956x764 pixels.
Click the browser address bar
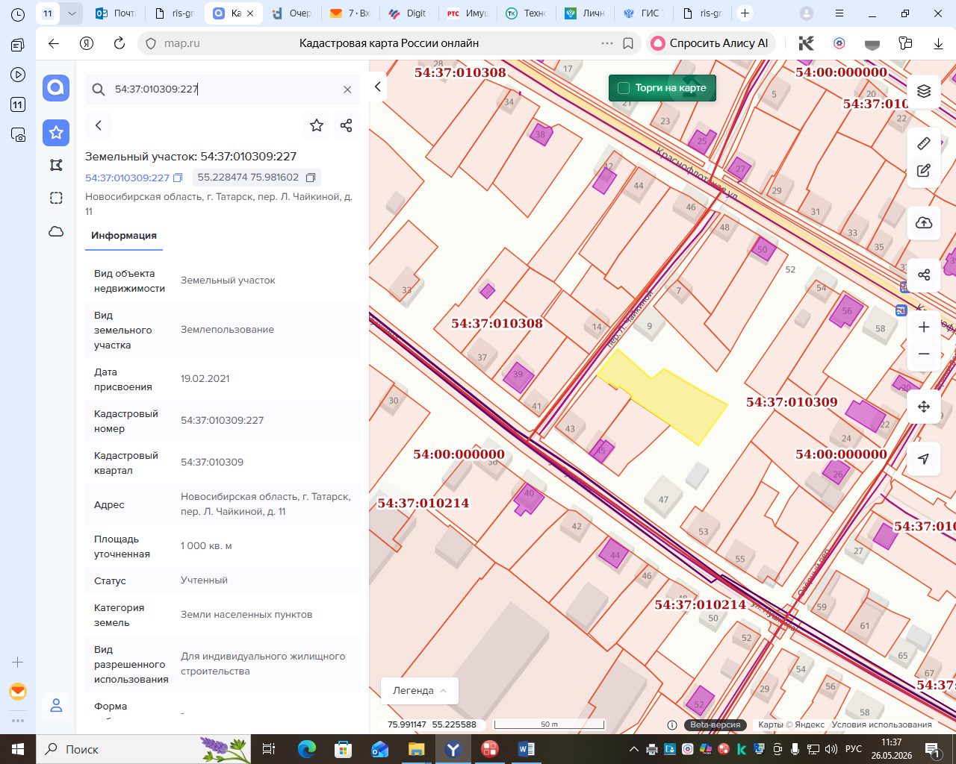point(388,43)
